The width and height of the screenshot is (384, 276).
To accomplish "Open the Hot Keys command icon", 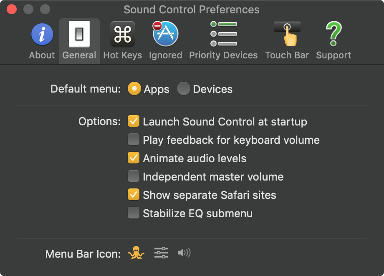I will pos(122,34).
